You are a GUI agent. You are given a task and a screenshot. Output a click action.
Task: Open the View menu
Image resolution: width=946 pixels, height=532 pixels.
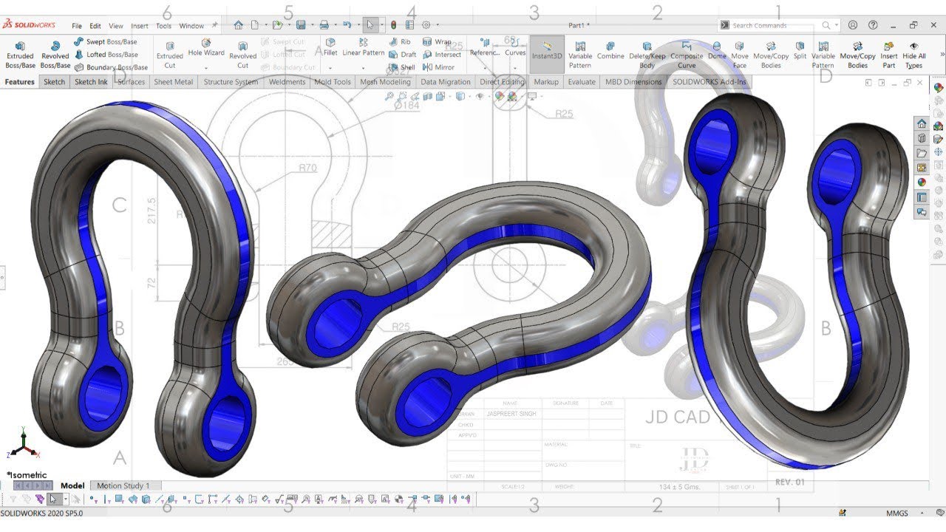tap(116, 26)
